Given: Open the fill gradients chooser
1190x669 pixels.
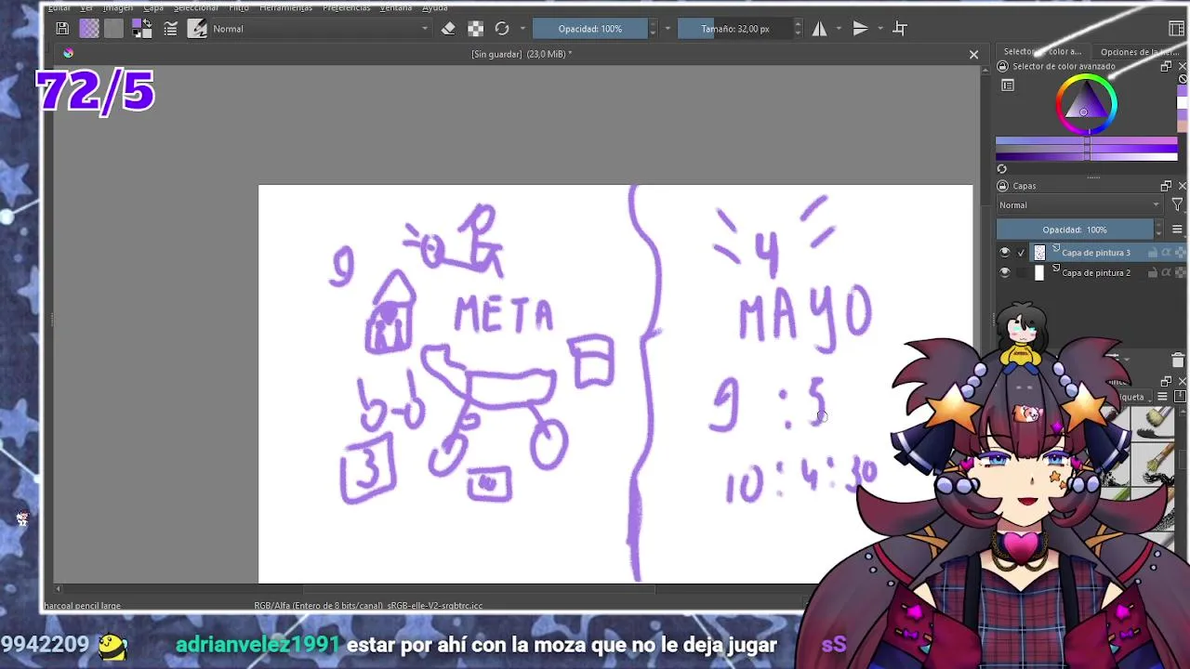Looking at the screenshot, I should pyautogui.click(x=89, y=29).
